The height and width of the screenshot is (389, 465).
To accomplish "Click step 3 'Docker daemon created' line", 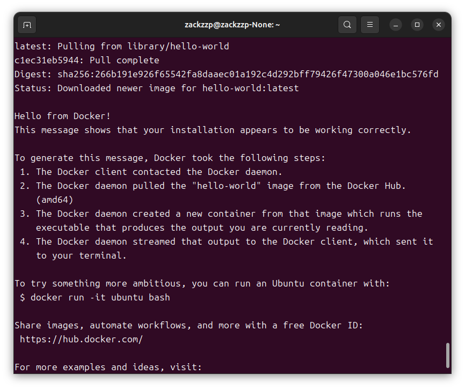I will tap(221, 214).
